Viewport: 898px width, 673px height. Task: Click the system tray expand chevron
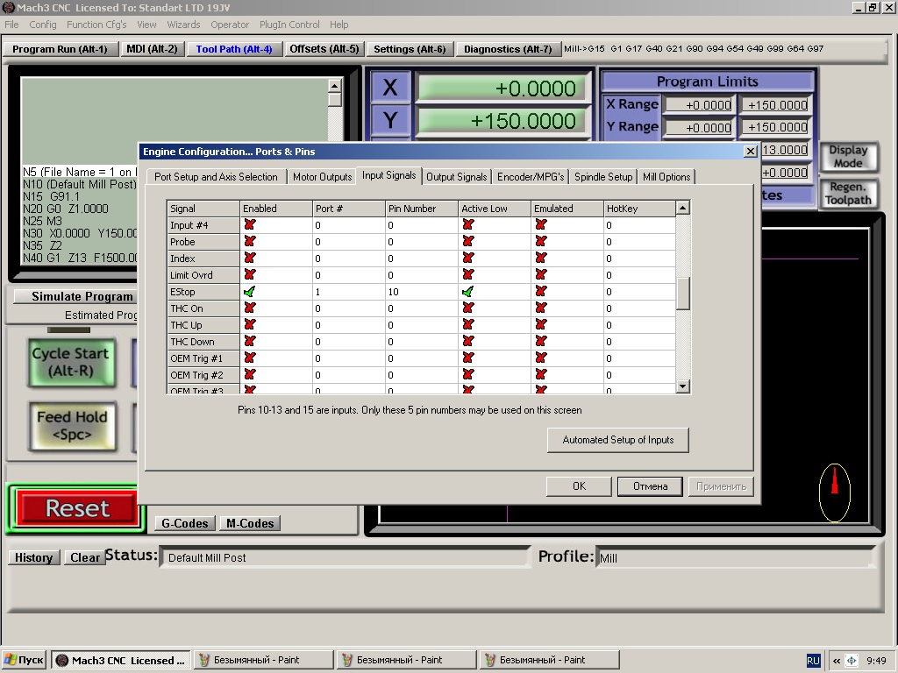point(836,661)
